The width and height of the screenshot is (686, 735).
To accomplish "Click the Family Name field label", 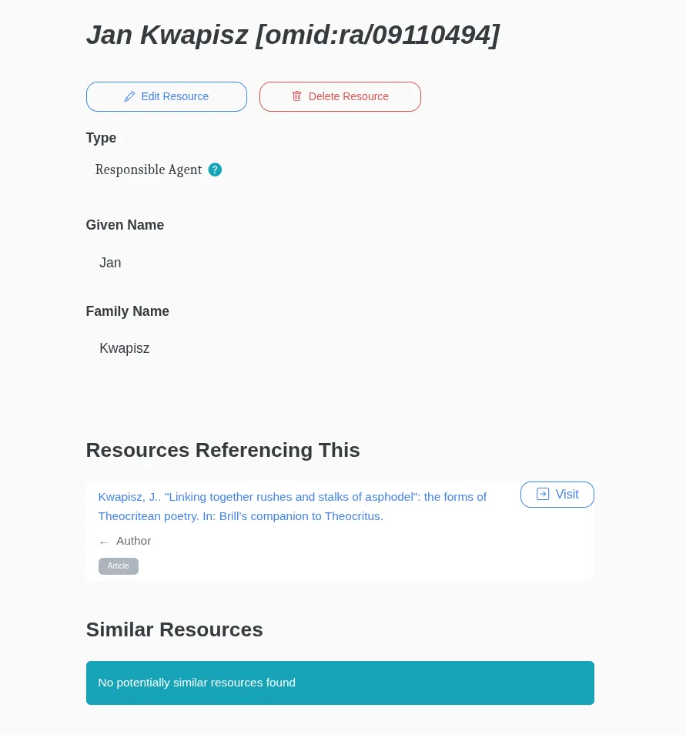I will click(127, 311).
